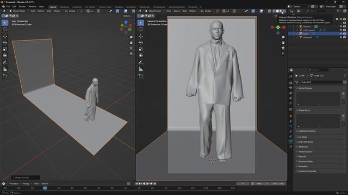Toggle camera view icon in left viewport
The width and height of the screenshot is (348, 195).
point(131,48)
